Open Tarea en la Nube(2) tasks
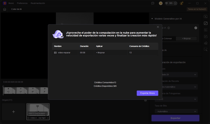Viewport: 210px width, 124px height. [x=197, y=9]
